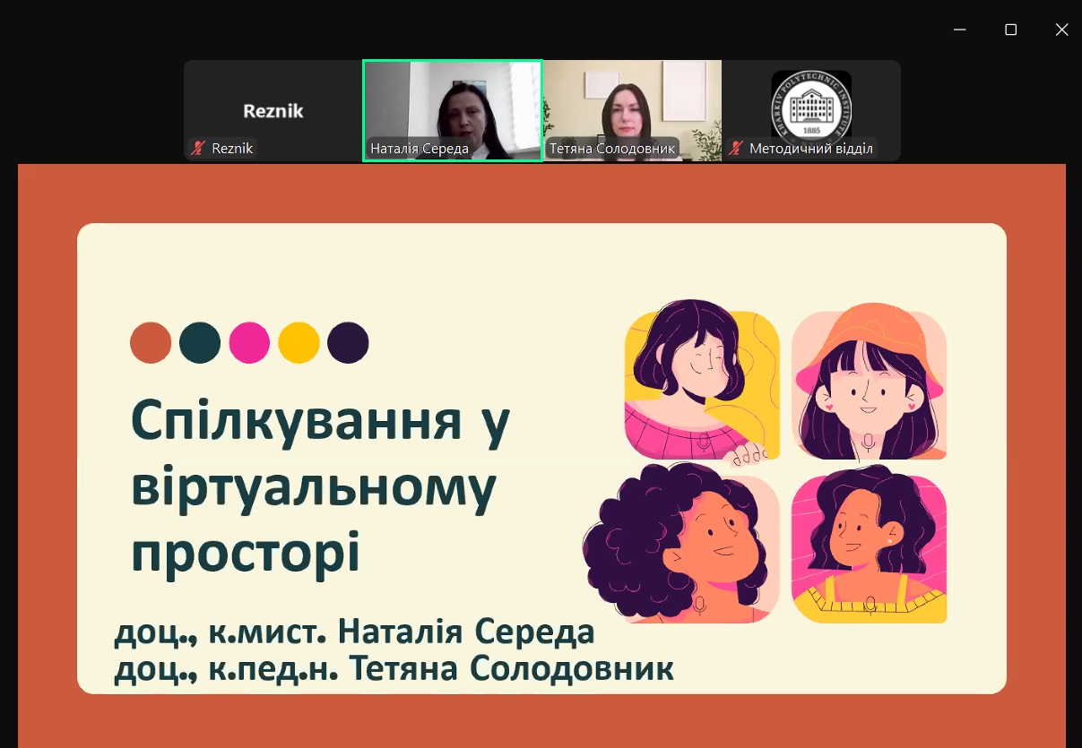
Task: Click the yellow background girl illustration
Action: click(x=702, y=383)
